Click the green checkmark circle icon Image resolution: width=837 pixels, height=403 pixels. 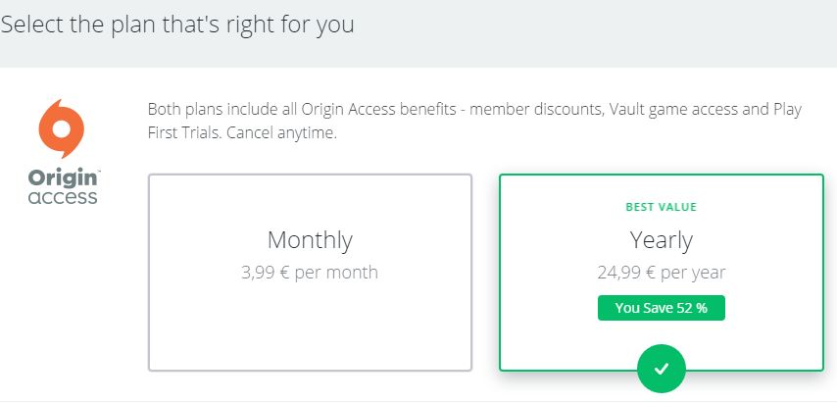pos(661,369)
